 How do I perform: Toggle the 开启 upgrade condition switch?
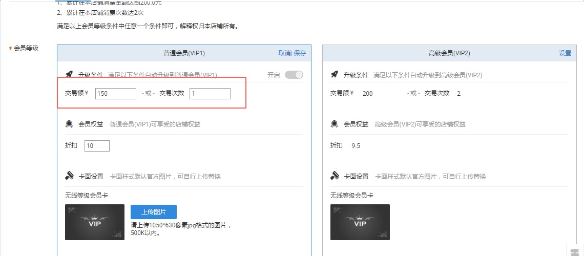click(294, 75)
